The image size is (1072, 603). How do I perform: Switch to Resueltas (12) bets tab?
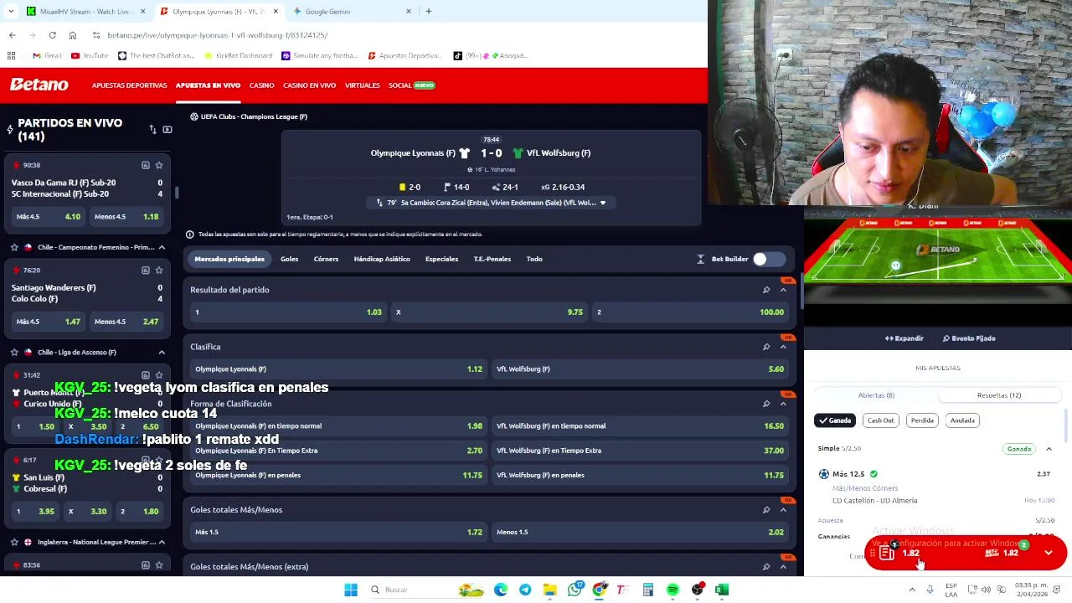tap(999, 395)
